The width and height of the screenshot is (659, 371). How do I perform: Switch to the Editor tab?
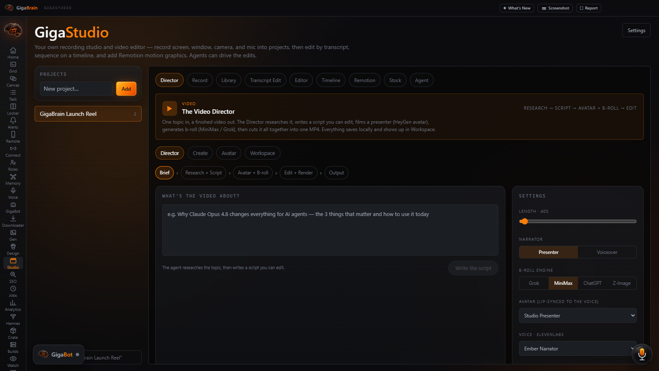[301, 80]
